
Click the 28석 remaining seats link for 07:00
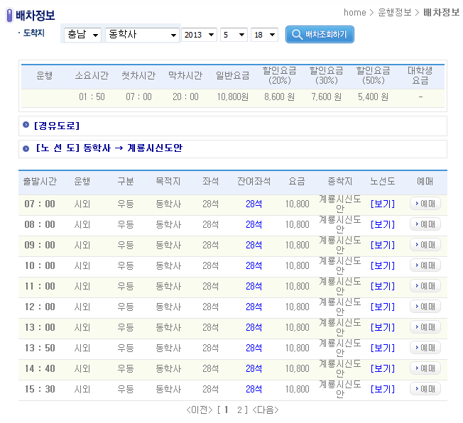click(x=254, y=204)
